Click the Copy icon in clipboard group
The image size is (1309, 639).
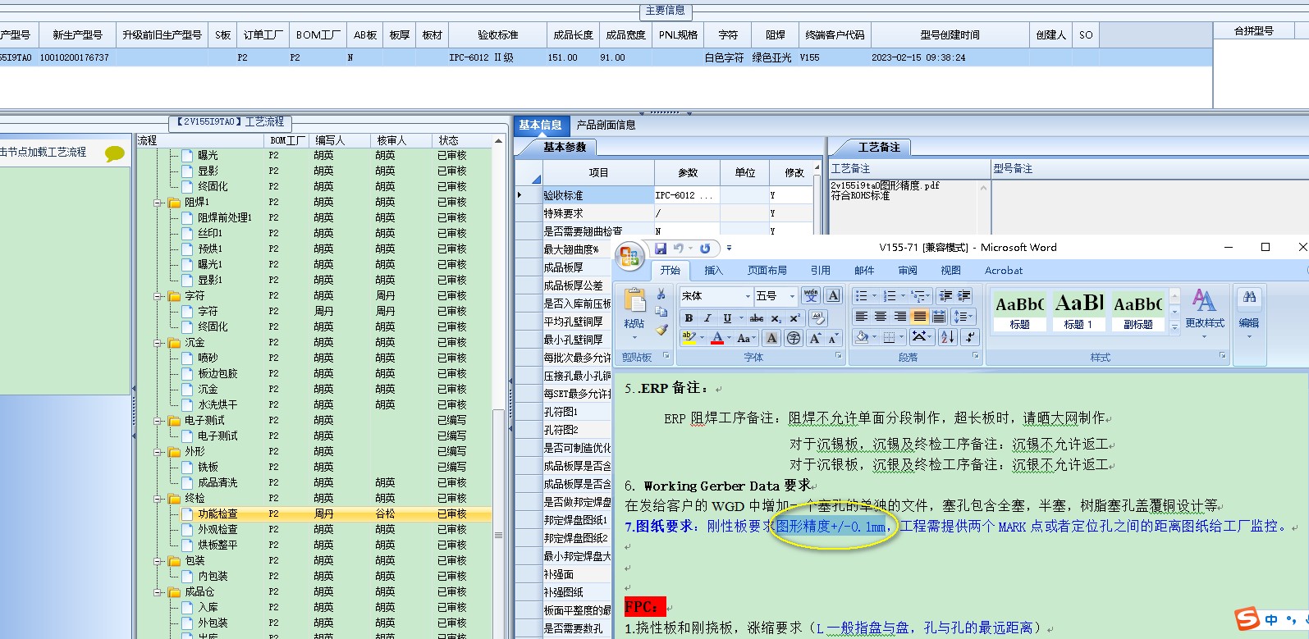pyautogui.click(x=661, y=312)
